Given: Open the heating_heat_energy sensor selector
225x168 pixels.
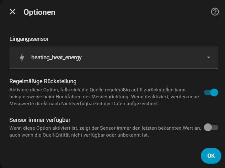Looking at the screenshot, I should pyautogui.click(x=56, y=57).
